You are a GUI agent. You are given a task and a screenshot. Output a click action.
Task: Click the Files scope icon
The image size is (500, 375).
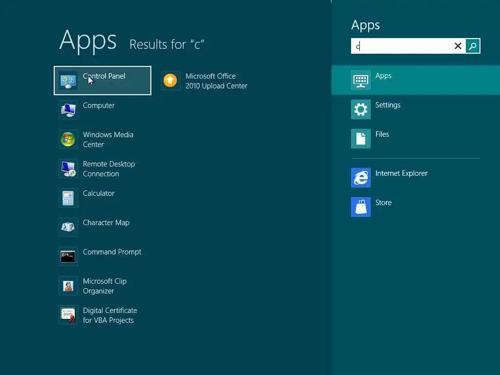tap(361, 139)
